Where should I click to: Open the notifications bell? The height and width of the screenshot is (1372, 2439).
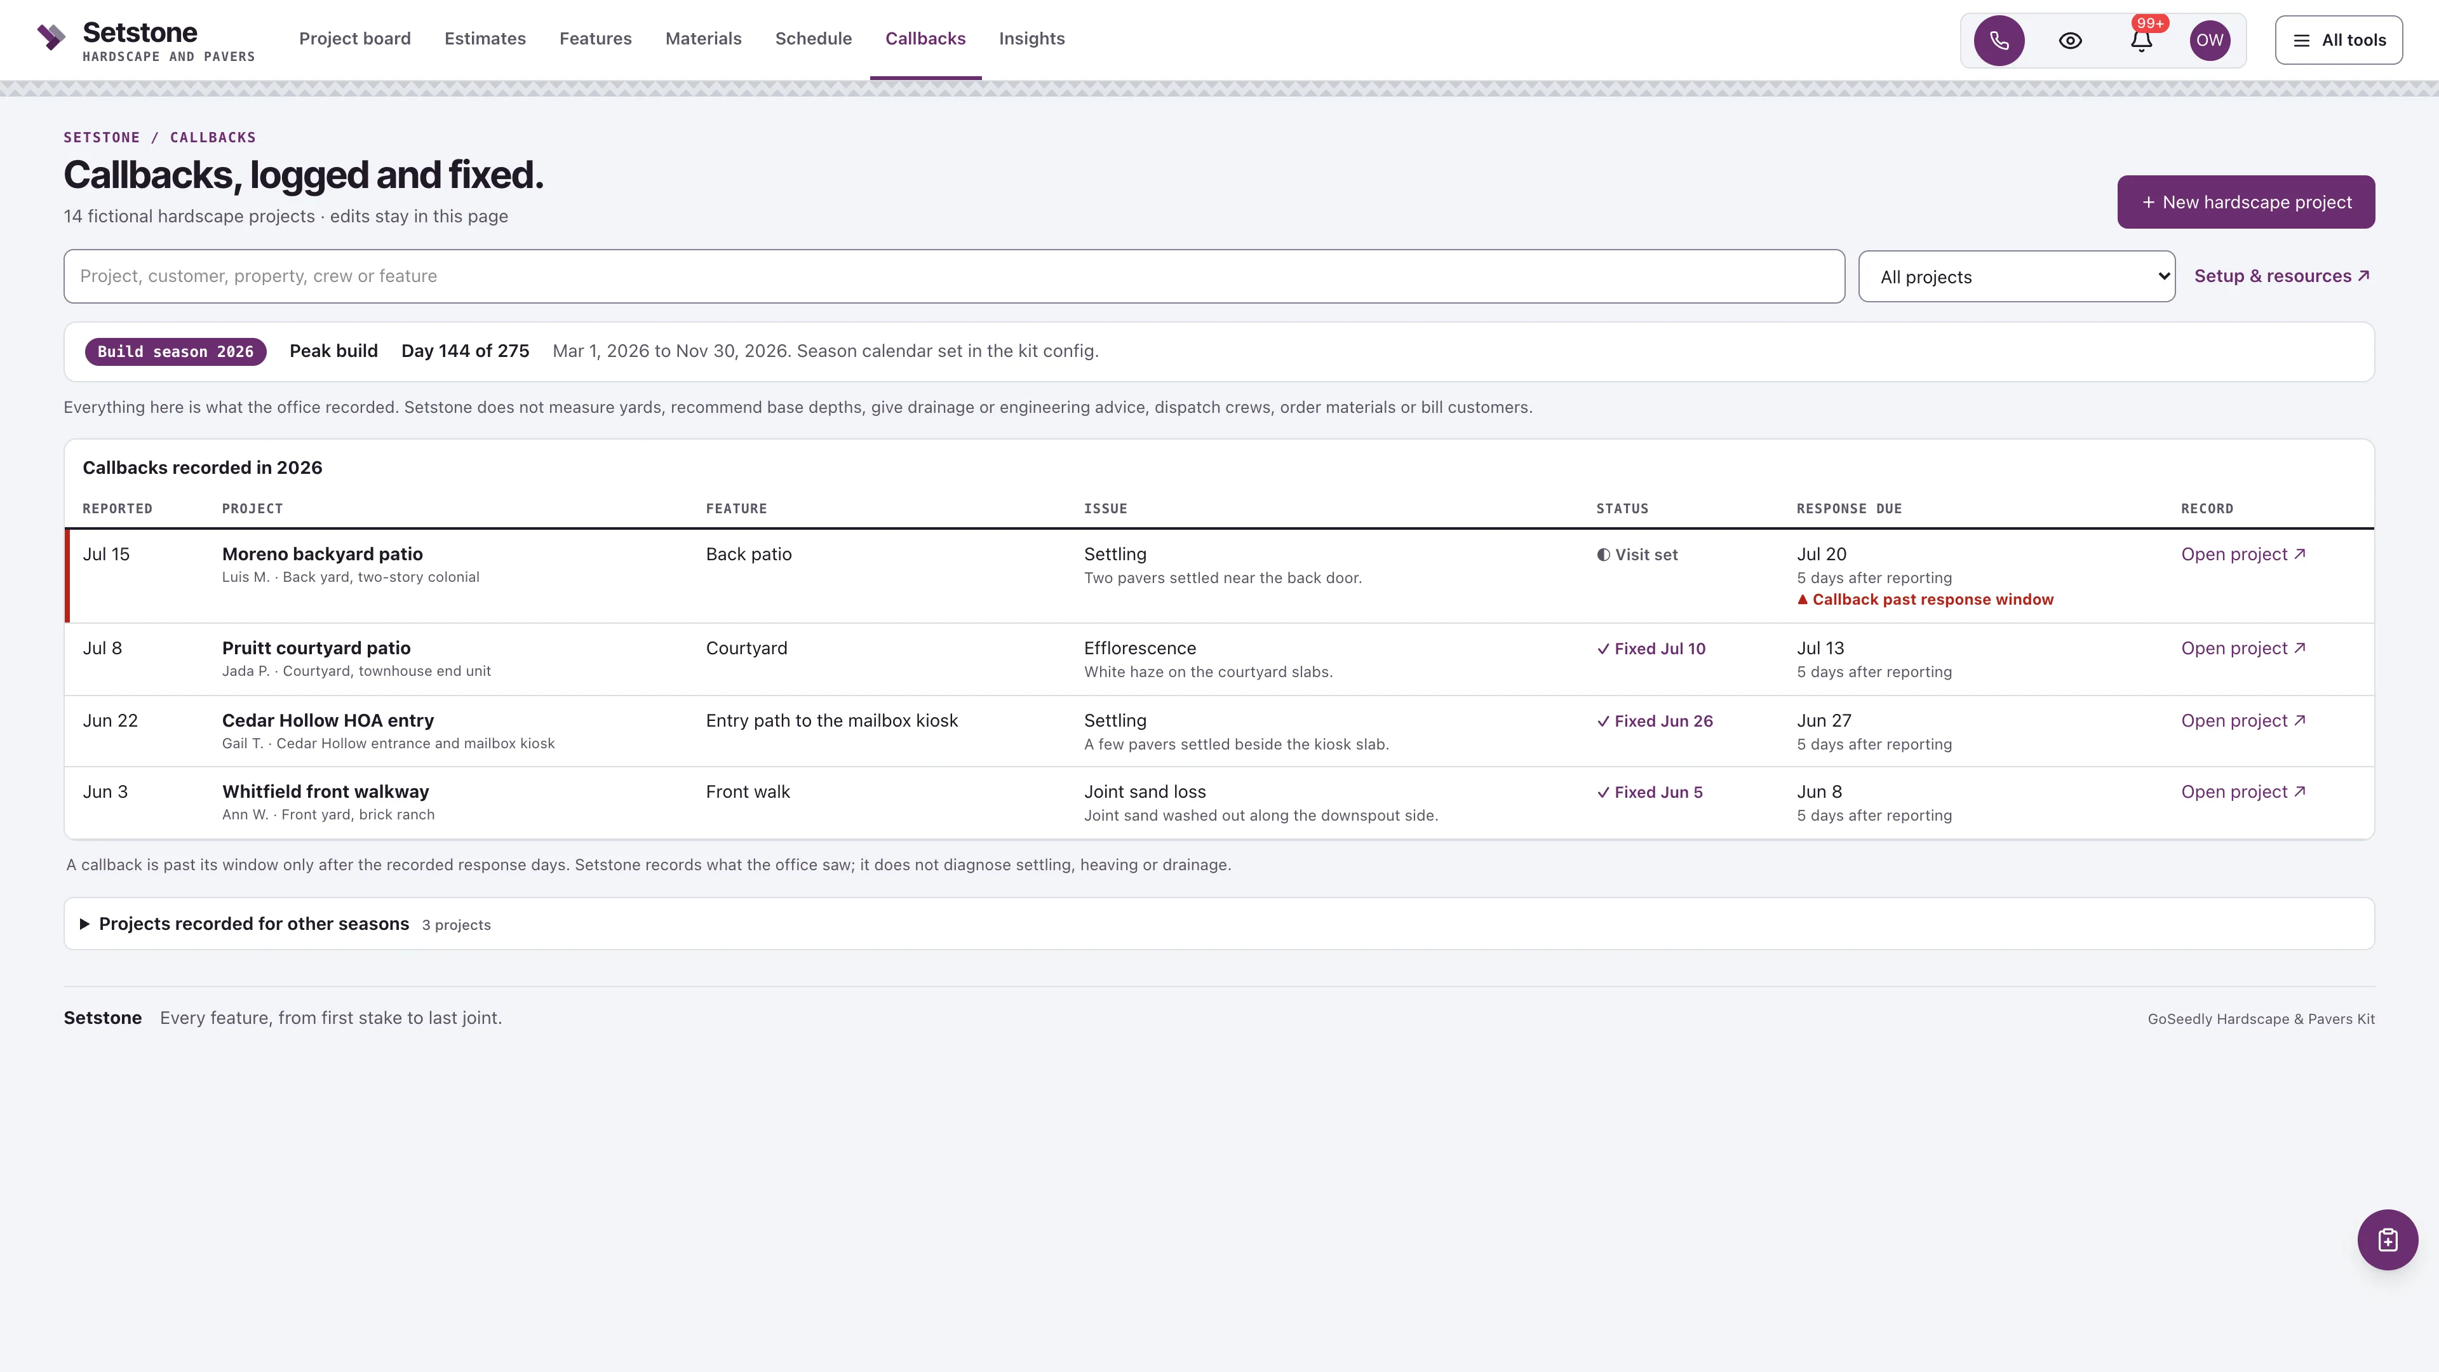pyautogui.click(x=2140, y=40)
